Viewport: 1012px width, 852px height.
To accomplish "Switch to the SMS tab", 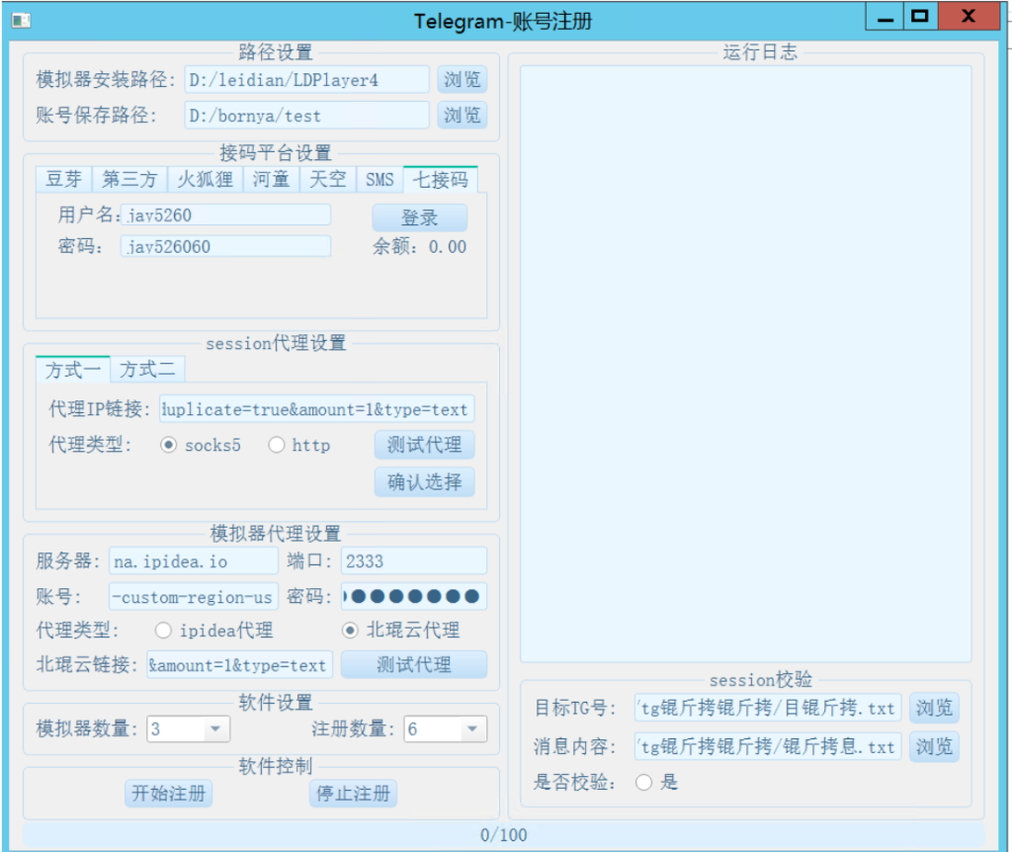I will 379,180.
